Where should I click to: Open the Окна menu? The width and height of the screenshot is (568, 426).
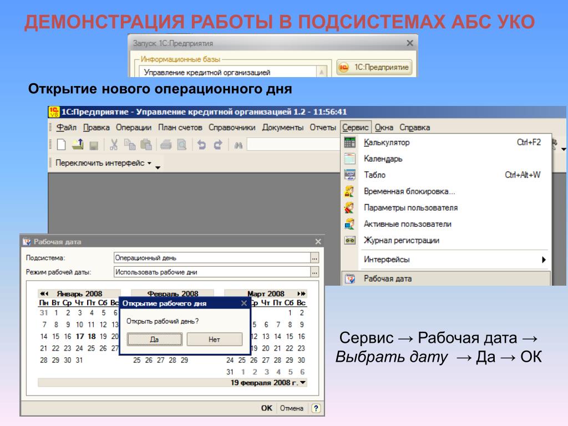tap(384, 128)
